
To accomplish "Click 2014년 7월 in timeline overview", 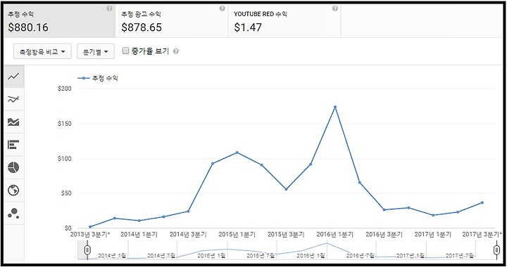I will tap(161, 256).
